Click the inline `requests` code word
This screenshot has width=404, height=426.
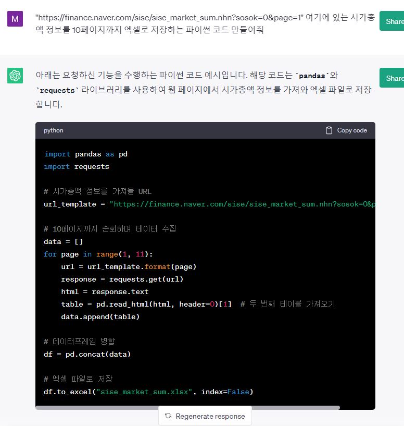pos(57,90)
